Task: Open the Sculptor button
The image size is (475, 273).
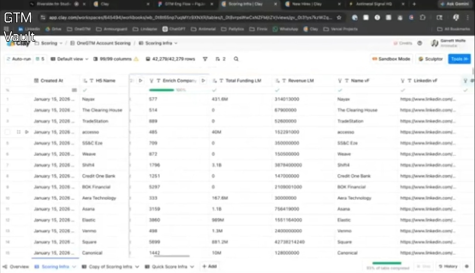Action: pos(431,59)
